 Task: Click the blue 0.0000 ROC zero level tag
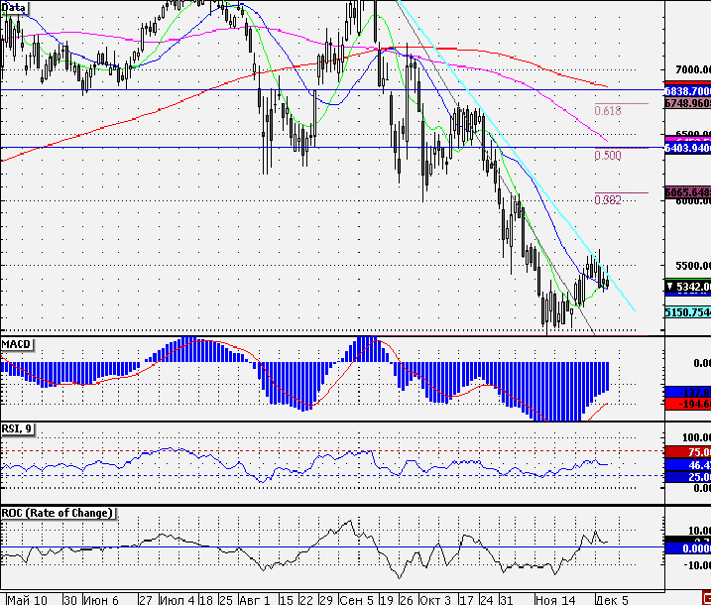(688, 548)
